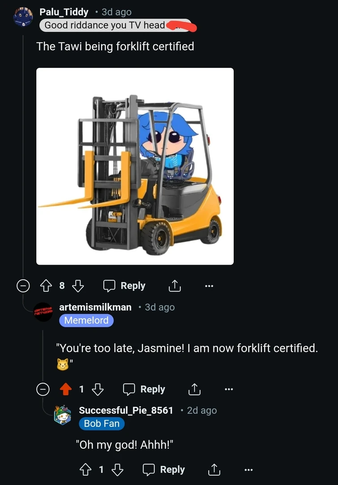
Task: Collapse artemismilkman's reply thread
Action: (x=43, y=389)
